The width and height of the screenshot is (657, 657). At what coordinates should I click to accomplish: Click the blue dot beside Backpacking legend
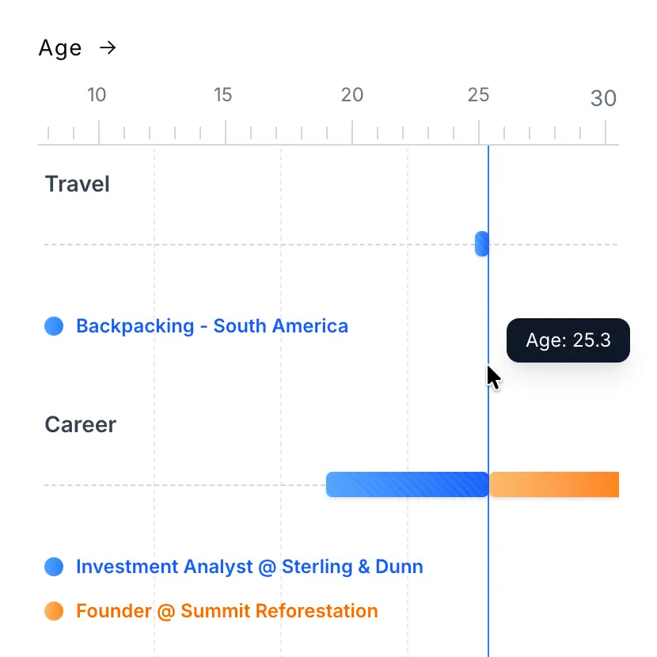54,326
